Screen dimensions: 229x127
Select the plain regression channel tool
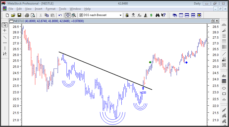(x=224, y=110)
